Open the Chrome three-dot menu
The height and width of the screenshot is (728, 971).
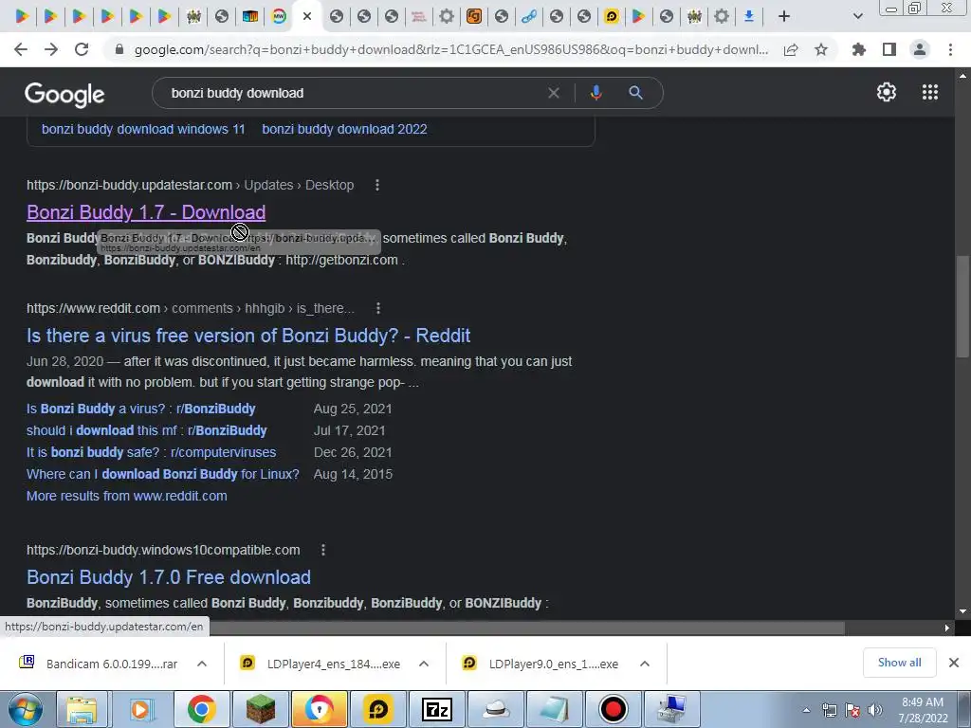(950, 49)
